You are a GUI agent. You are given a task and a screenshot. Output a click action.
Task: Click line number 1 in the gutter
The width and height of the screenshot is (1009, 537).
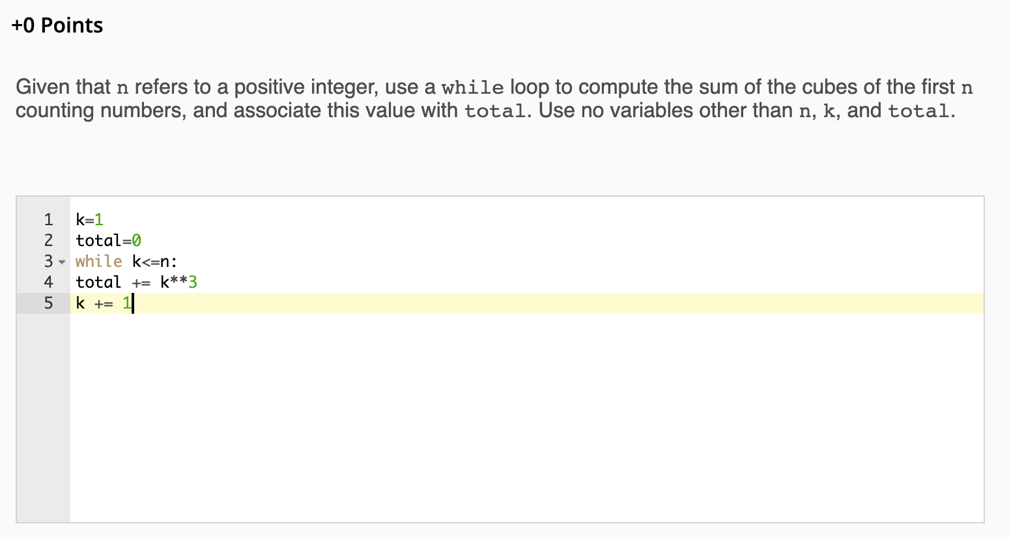(x=48, y=220)
